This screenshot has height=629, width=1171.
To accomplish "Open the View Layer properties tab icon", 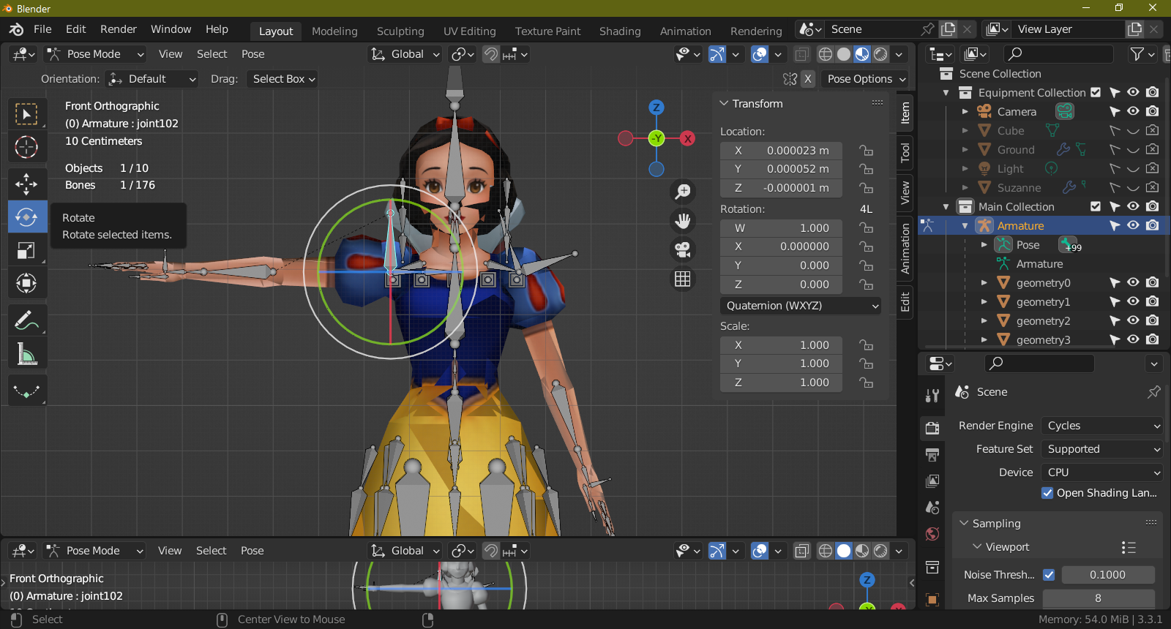I will pyautogui.click(x=932, y=481).
